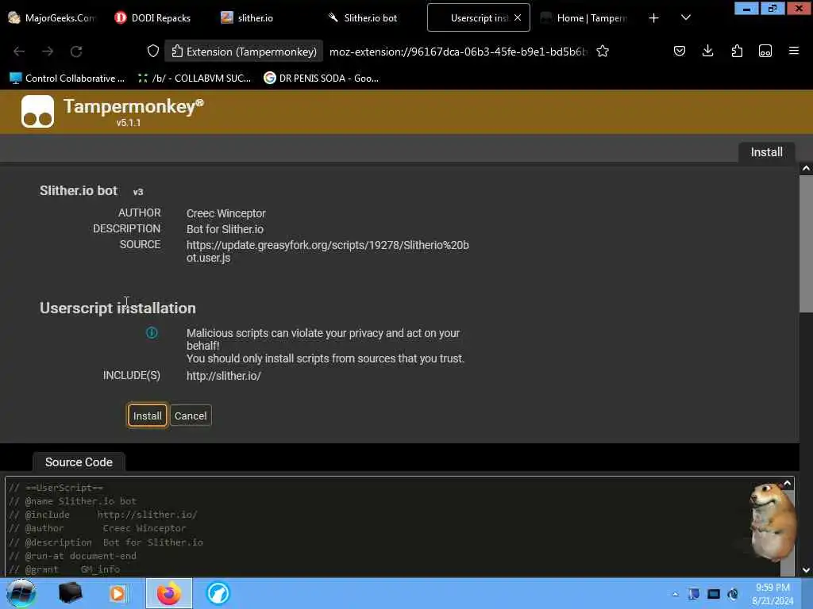Open the Firefox downloads panel

tap(707, 51)
